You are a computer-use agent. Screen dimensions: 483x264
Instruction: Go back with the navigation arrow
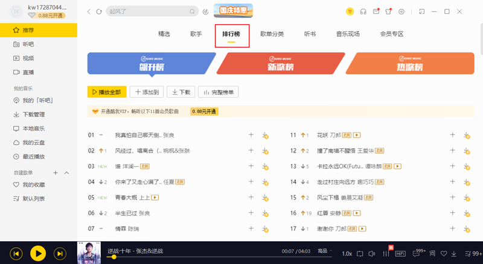[x=89, y=11]
